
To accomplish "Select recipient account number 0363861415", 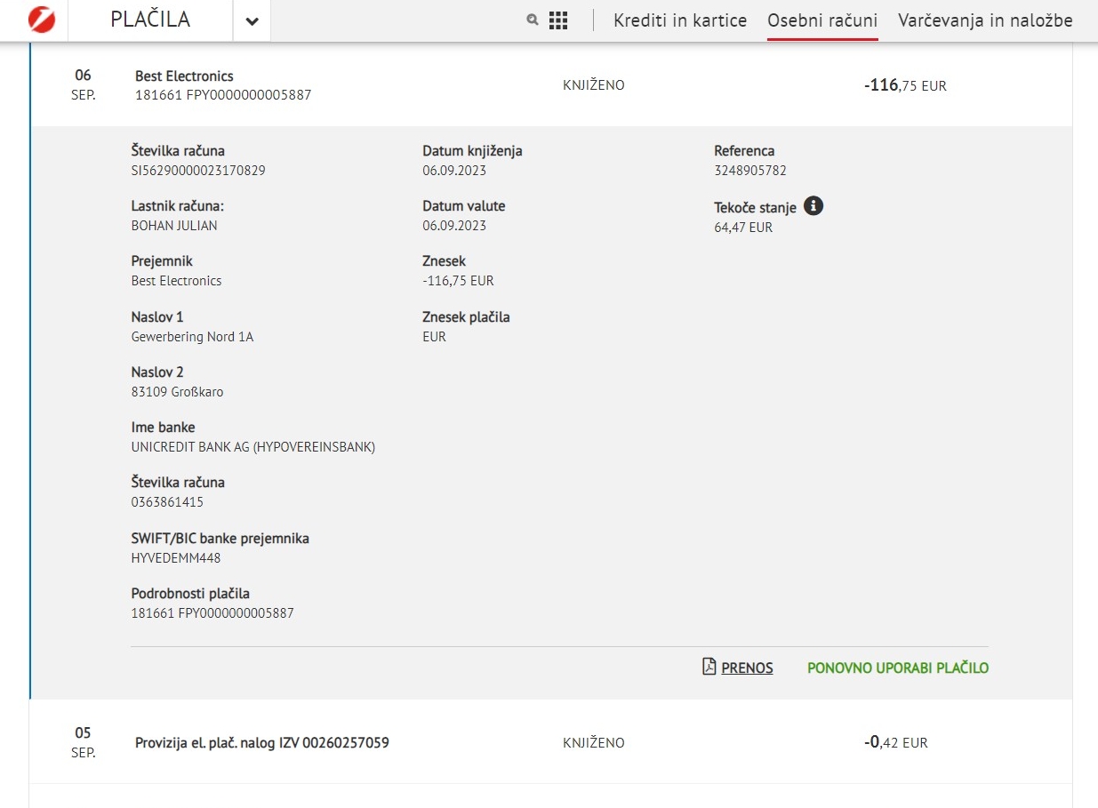I will (x=167, y=502).
